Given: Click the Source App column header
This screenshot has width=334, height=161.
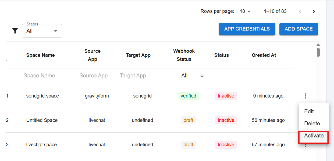Looking at the screenshot, I should click(x=92, y=55).
